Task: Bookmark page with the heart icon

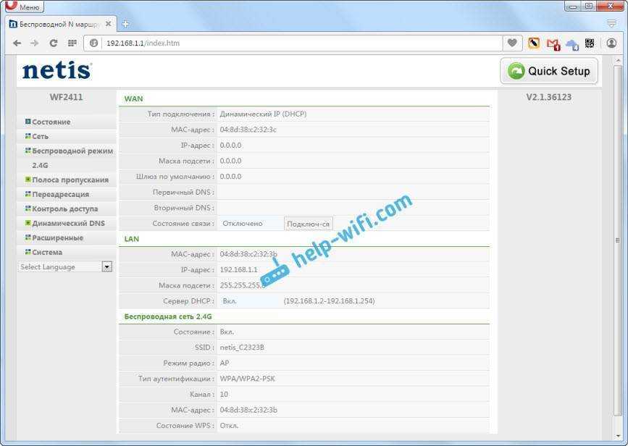Action: [x=512, y=43]
